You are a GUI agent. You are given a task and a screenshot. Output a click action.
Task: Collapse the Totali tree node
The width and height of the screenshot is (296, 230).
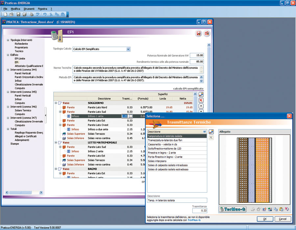(8, 129)
